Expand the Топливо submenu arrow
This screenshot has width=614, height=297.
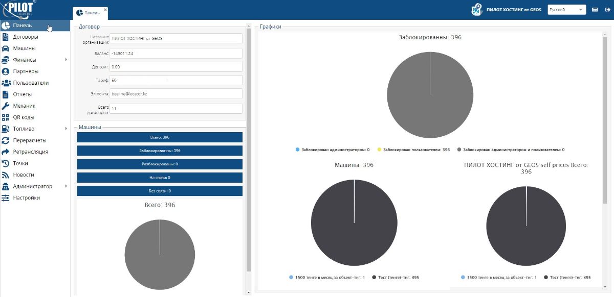pos(66,129)
